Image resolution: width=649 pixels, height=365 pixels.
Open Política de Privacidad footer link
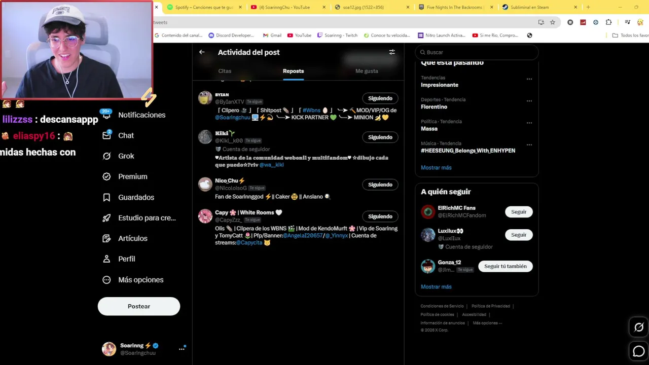tap(491, 306)
